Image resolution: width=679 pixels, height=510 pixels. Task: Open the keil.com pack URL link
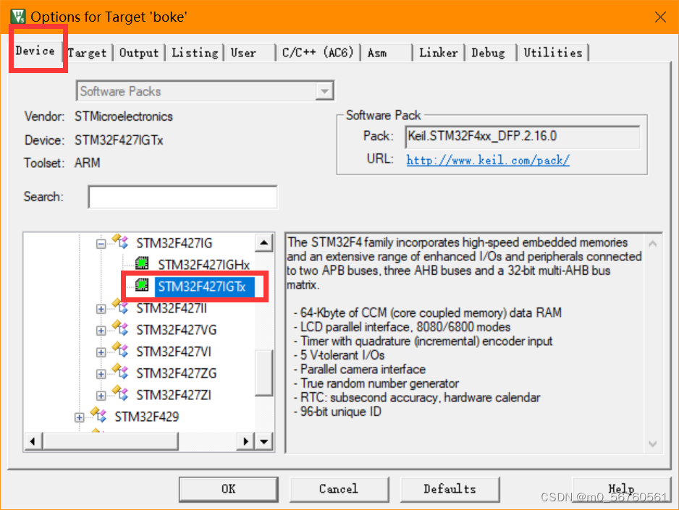tap(487, 160)
